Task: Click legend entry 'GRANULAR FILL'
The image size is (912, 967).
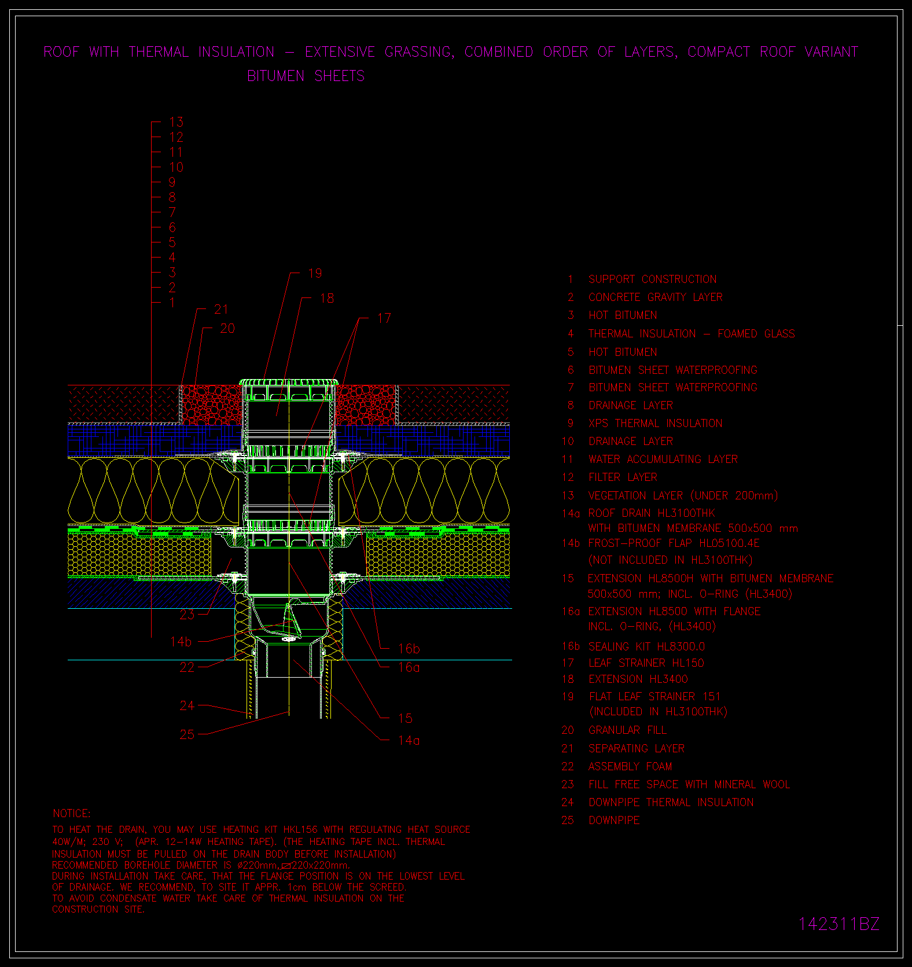Action: pyautogui.click(x=627, y=730)
